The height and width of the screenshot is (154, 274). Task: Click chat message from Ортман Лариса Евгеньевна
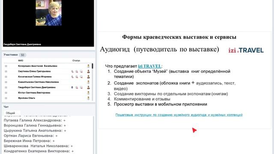point(30,136)
